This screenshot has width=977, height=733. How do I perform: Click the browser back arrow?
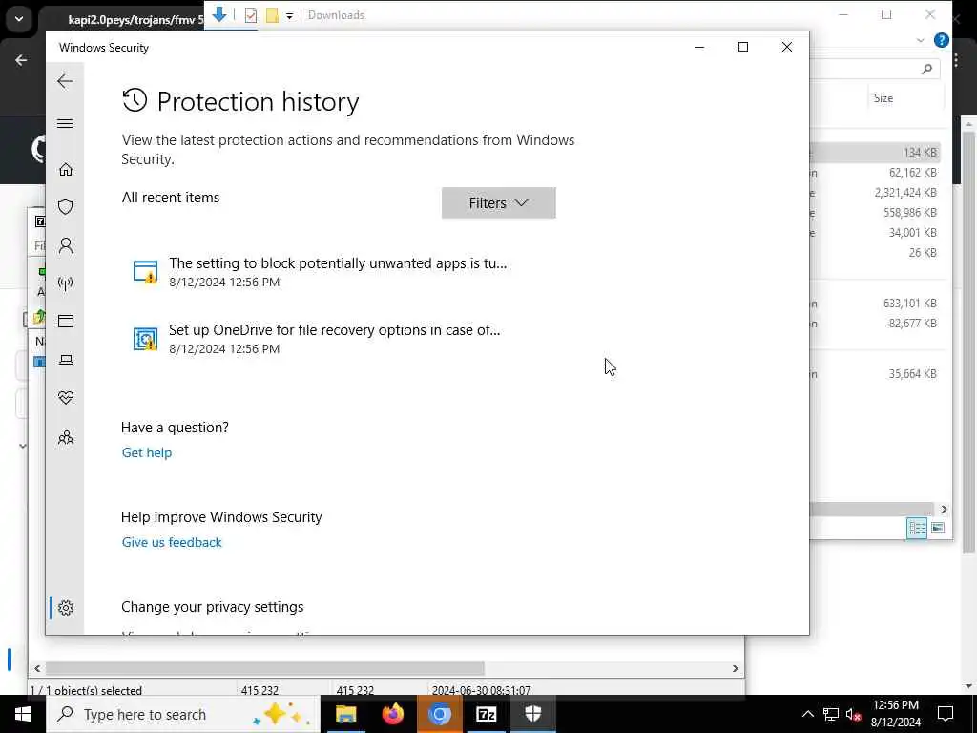pos(21,60)
